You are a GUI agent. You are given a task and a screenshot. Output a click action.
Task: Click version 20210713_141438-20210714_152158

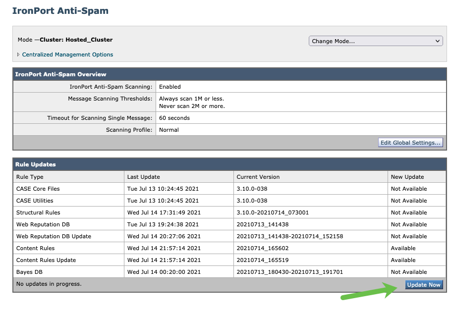click(290, 236)
